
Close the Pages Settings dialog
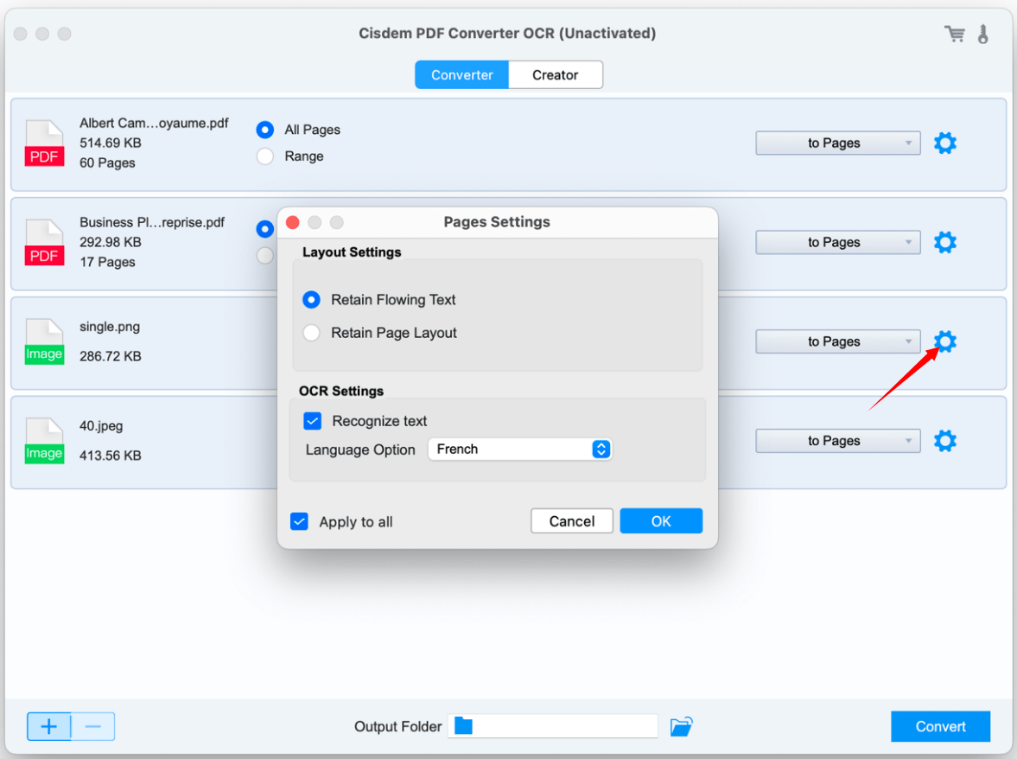tap(293, 222)
